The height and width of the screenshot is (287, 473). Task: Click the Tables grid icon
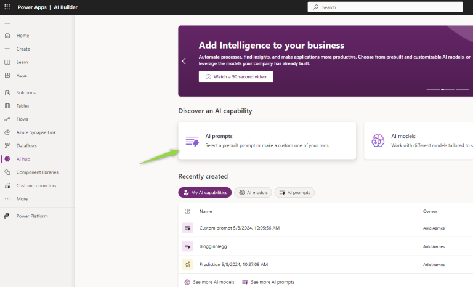[x=7, y=106]
